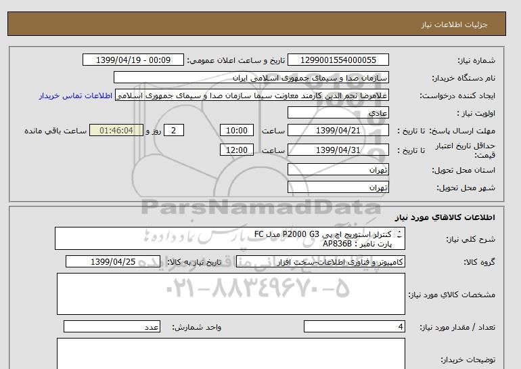Click response deadline date field 1399/04/21
This screenshot has width=521, height=369.
click(x=338, y=130)
